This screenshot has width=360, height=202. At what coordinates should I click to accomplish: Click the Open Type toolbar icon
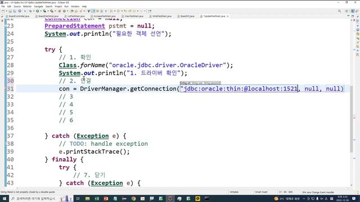[72, 11]
